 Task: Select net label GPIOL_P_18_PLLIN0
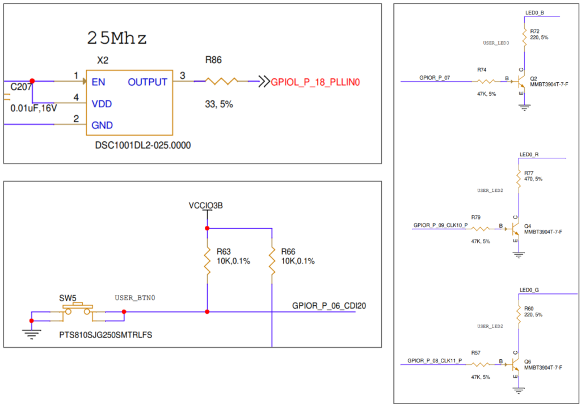point(315,82)
